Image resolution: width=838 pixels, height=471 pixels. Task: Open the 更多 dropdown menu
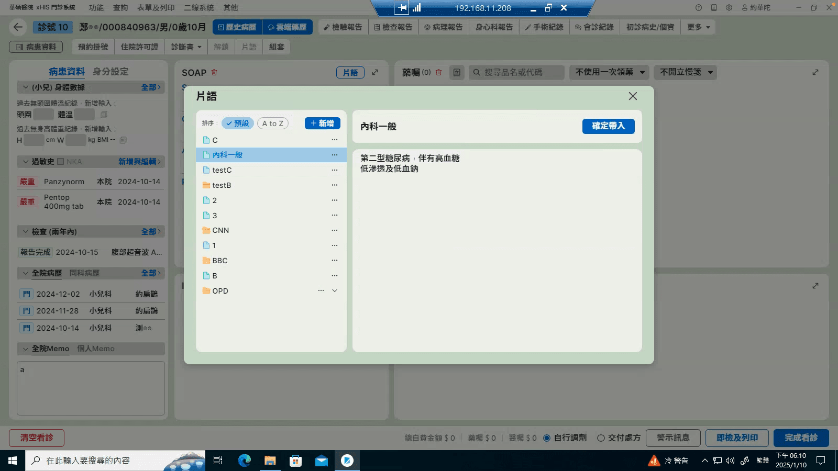click(x=699, y=27)
